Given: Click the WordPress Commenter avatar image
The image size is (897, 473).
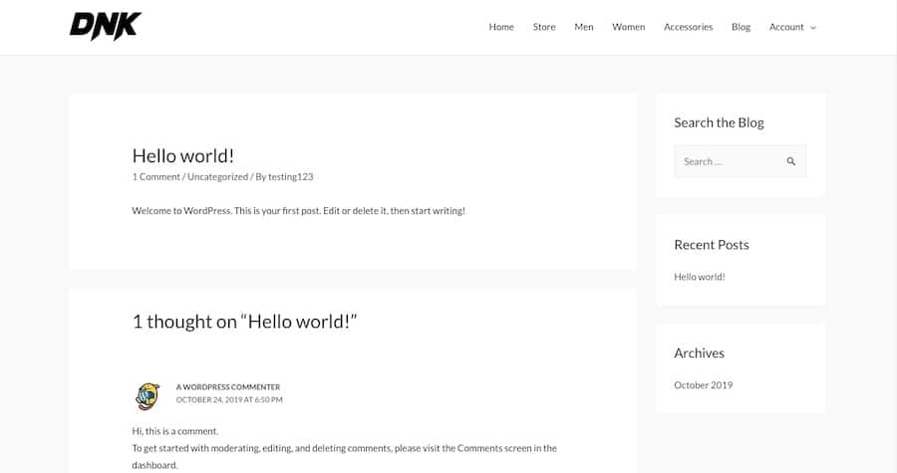Looking at the screenshot, I should click(148, 395).
